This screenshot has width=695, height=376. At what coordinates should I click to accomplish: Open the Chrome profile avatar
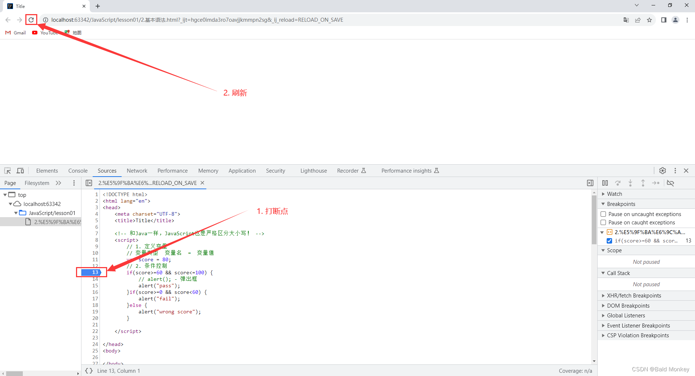[x=675, y=20]
